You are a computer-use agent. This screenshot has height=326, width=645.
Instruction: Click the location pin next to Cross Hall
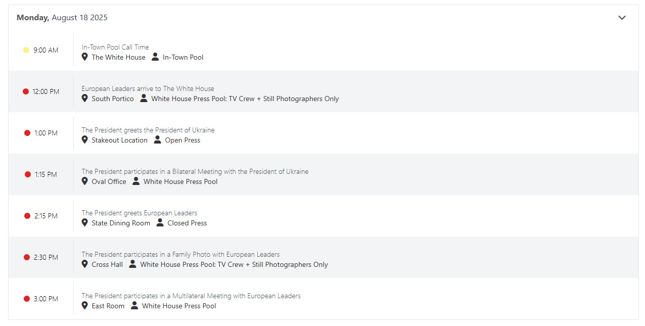(x=85, y=264)
